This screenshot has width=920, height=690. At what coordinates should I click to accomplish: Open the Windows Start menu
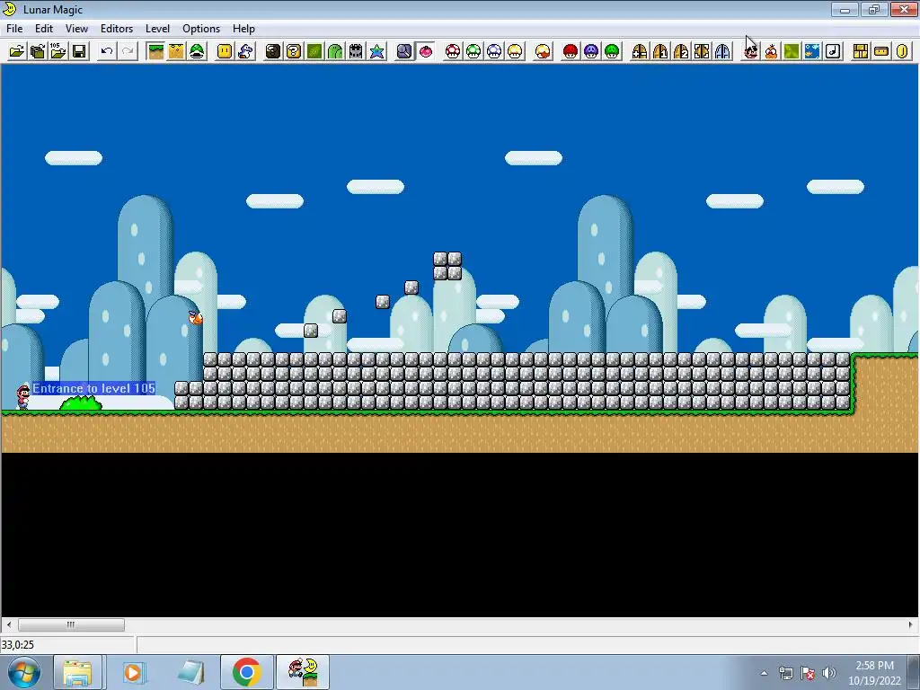pyautogui.click(x=24, y=672)
